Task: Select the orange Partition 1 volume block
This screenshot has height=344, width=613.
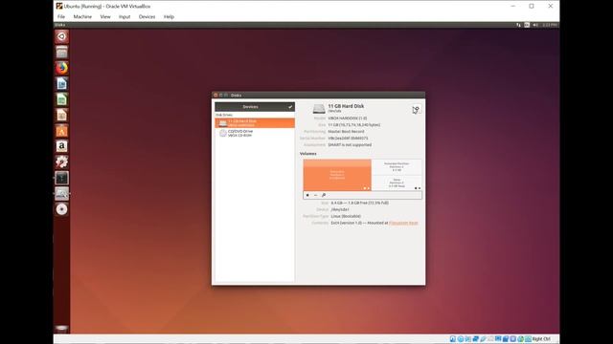Action: pyautogui.click(x=337, y=175)
